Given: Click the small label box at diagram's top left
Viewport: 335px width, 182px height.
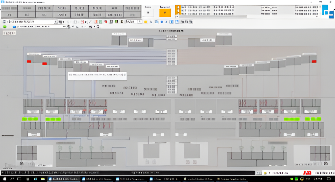Looking at the screenshot, I should (9, 33).
